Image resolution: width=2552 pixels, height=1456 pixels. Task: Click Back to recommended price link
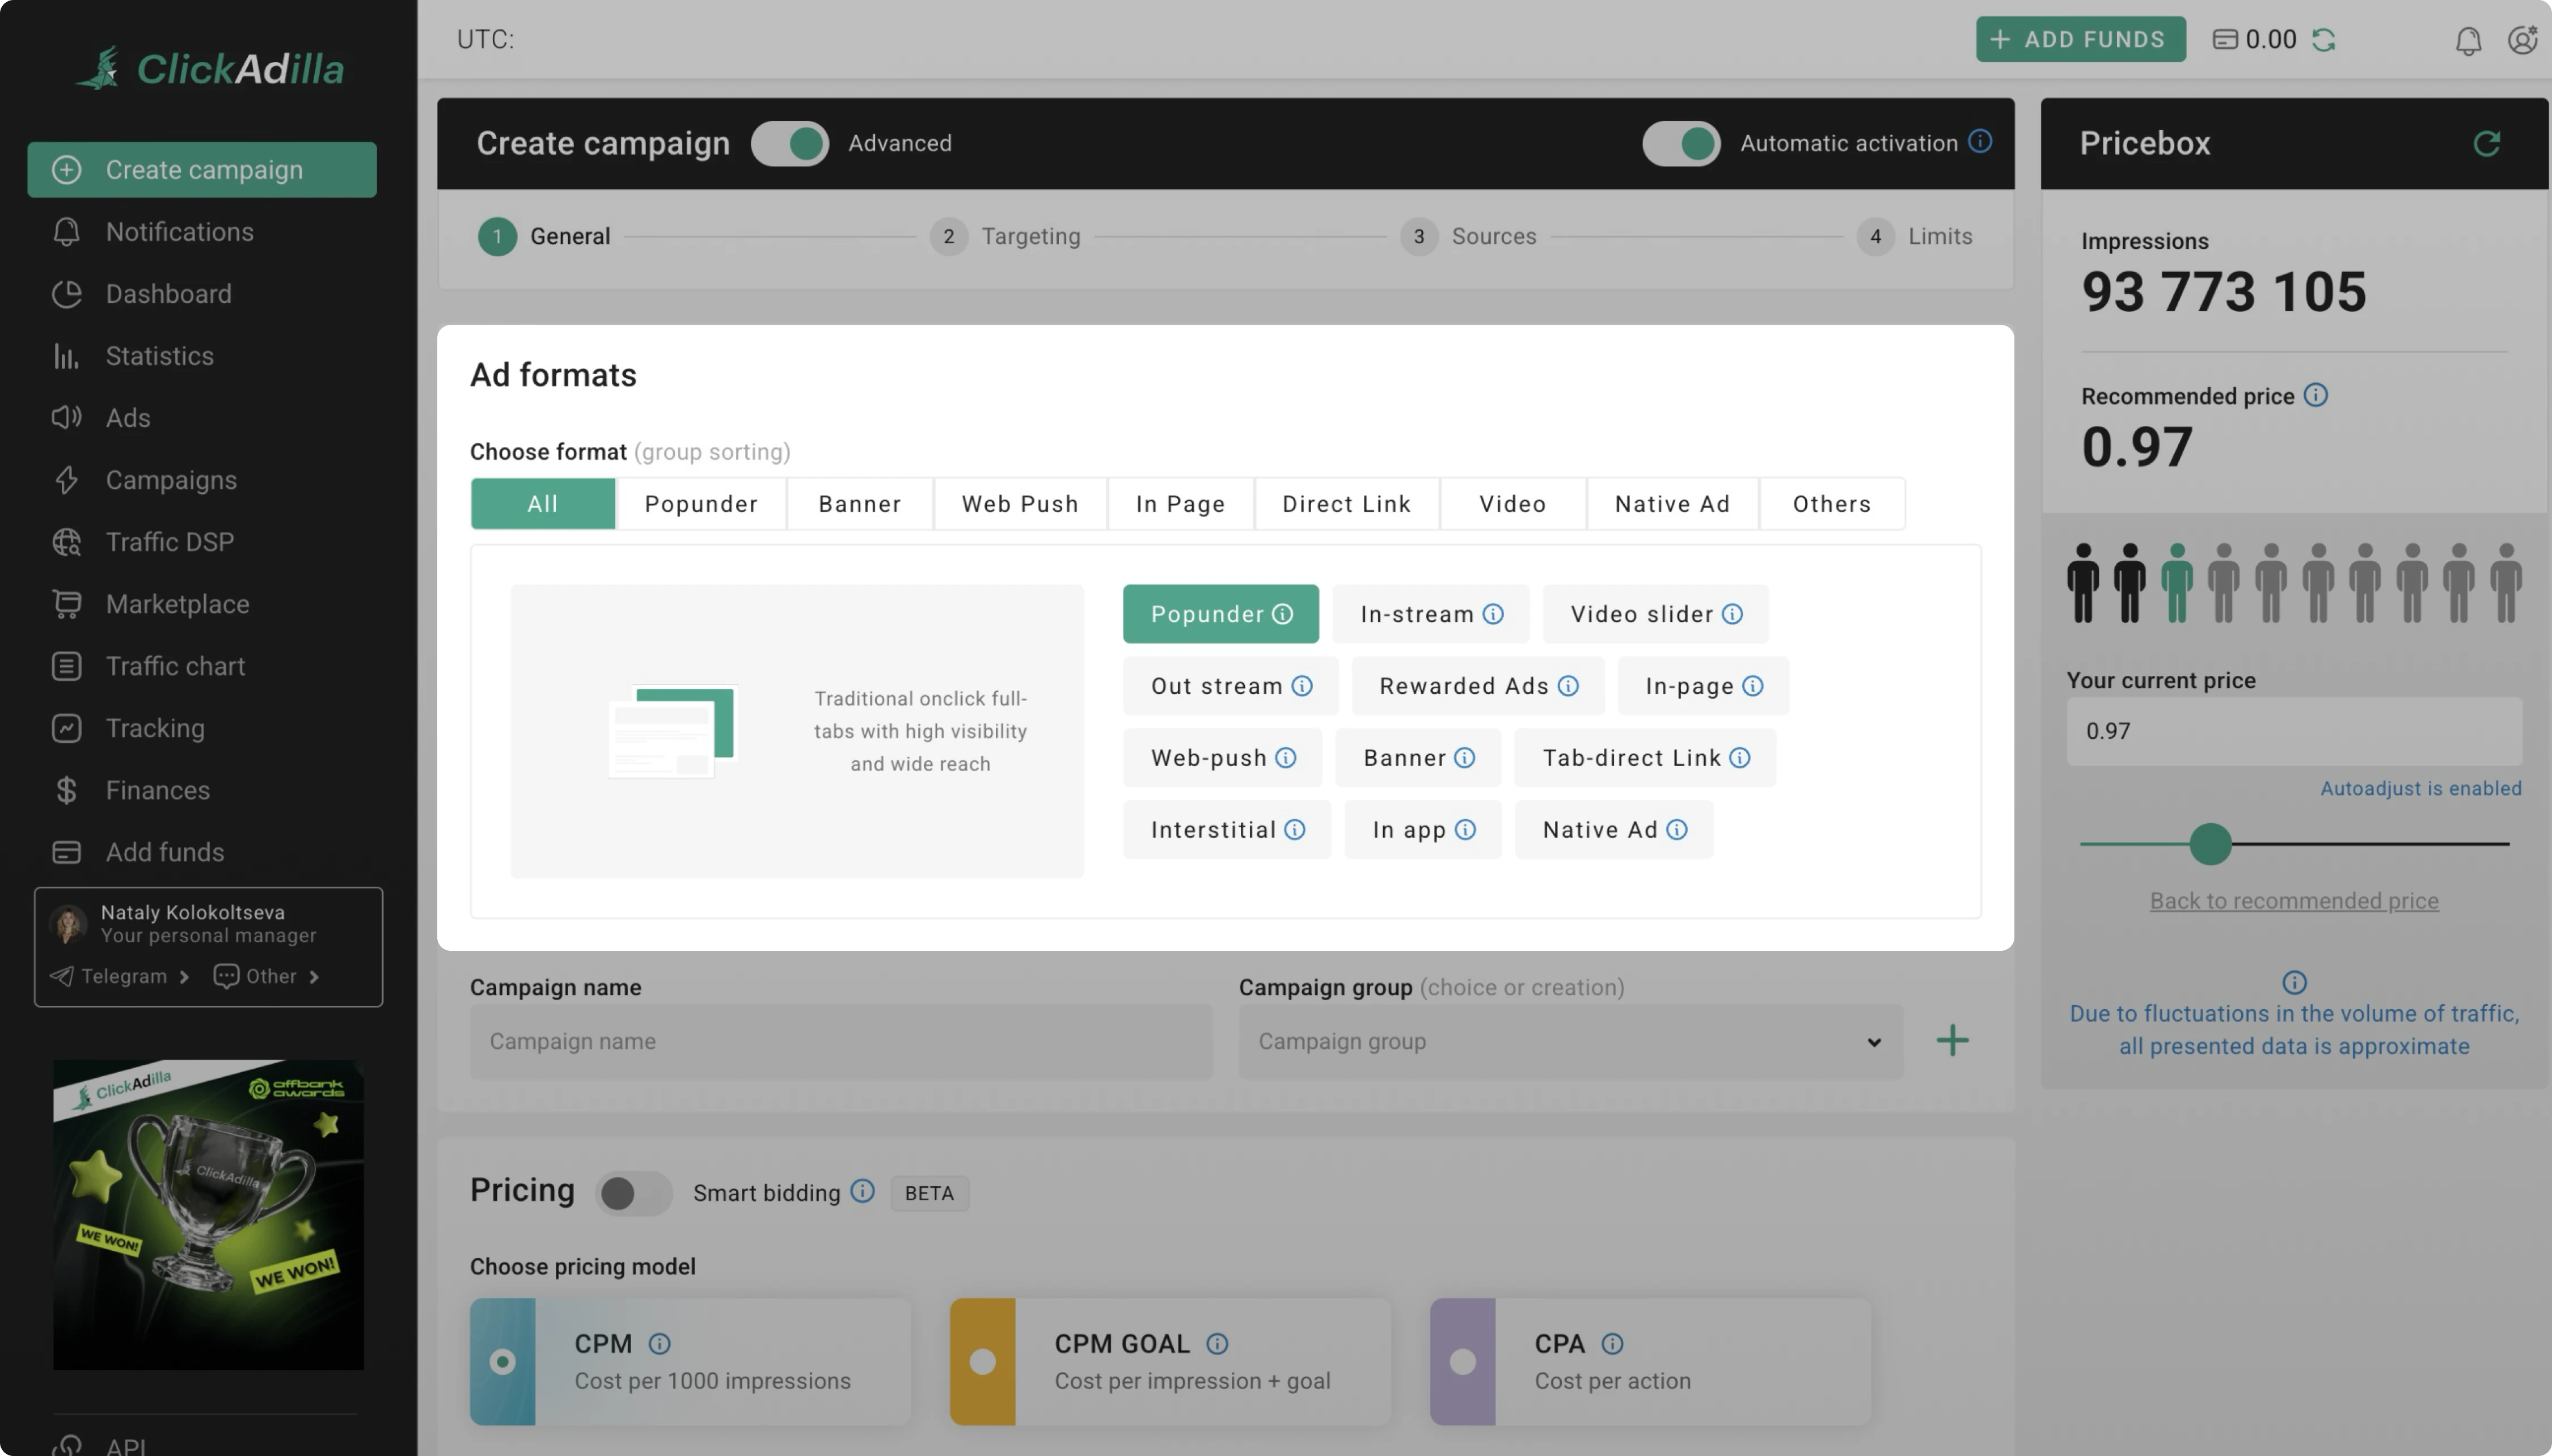click(2293, 901)
